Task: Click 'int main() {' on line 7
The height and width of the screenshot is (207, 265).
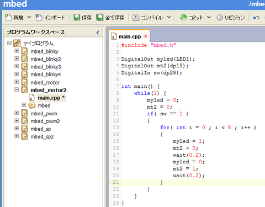Action: point(140,86)
